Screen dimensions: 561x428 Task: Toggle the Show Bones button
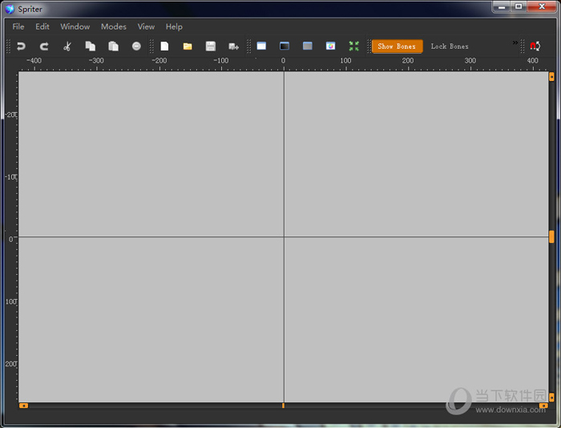[397, 46]
